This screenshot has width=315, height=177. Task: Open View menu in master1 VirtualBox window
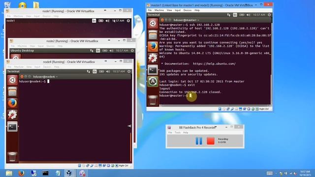click(x=169, y=10)
